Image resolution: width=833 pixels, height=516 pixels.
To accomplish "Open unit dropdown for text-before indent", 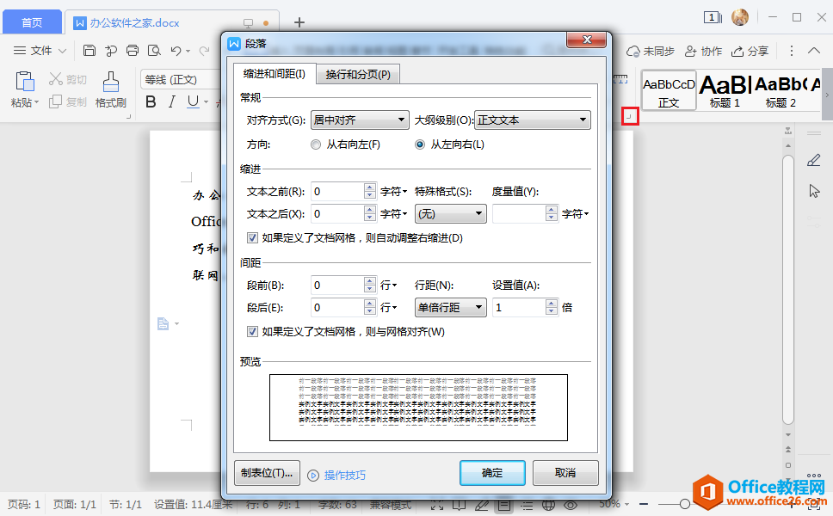I will tap(393, 192).
